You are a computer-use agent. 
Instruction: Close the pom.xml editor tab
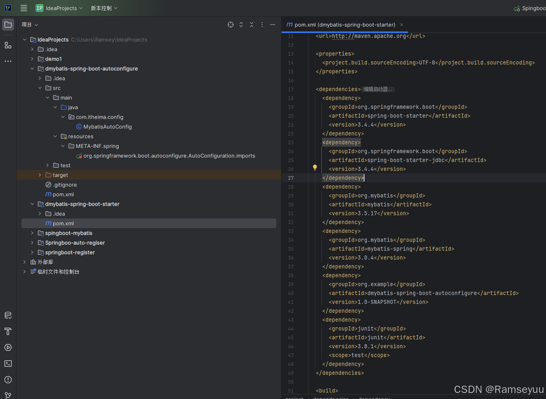402,25
